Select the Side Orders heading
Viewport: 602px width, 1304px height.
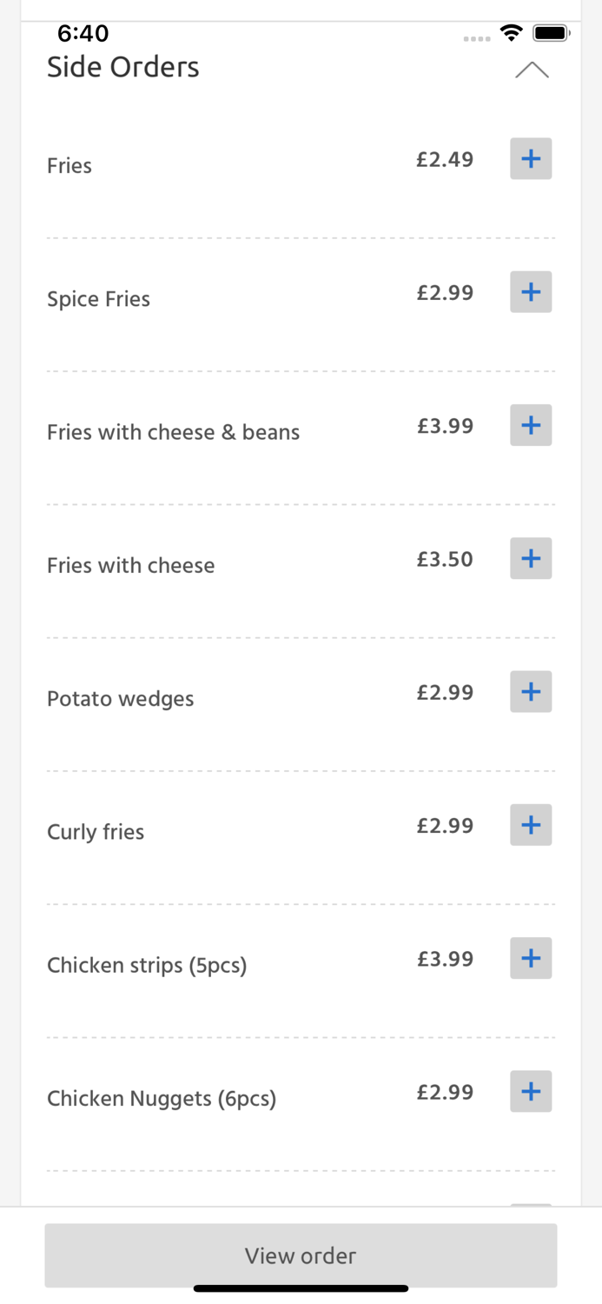click(x=122, y=67)
